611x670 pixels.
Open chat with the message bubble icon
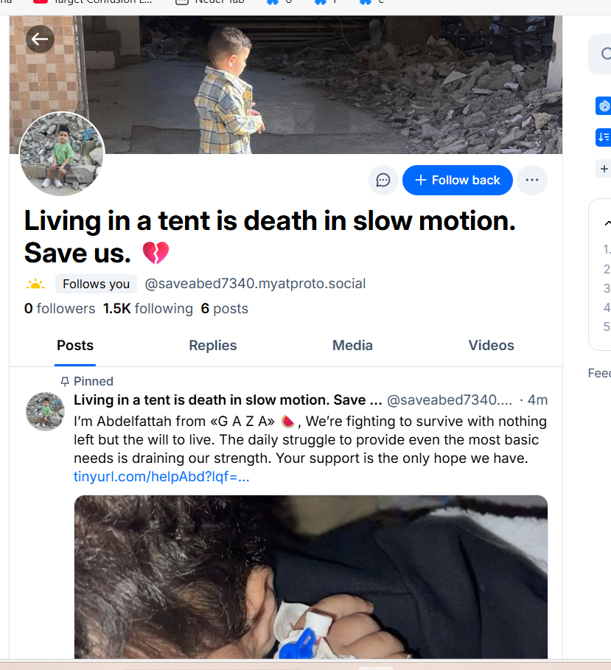[383, 180]
